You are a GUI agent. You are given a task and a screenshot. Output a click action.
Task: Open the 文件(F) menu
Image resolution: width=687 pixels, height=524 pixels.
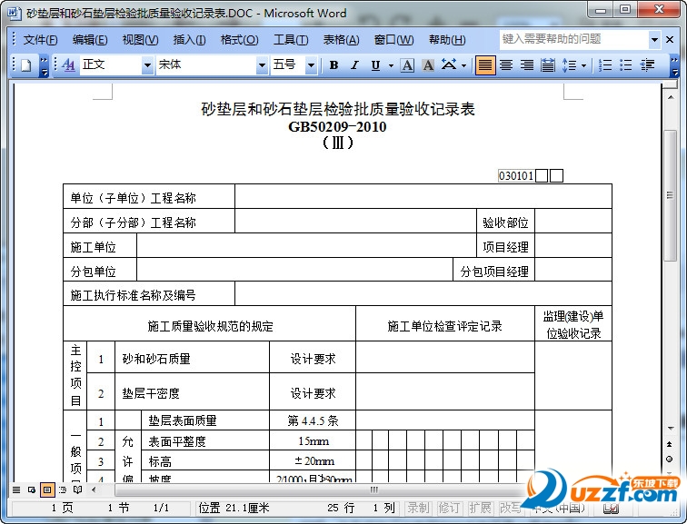(40, 40)
